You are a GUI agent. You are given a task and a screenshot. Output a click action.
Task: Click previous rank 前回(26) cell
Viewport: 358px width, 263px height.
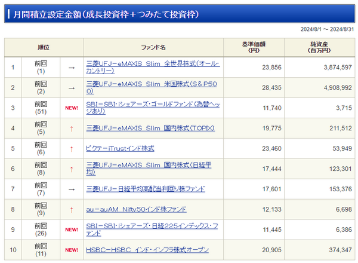click(41, 230)
